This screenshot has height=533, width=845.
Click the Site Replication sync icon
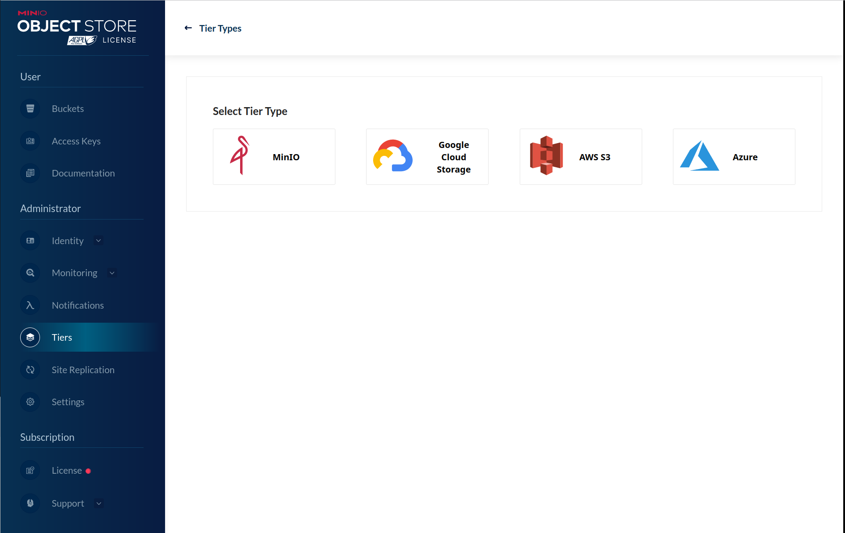(30, 370)
